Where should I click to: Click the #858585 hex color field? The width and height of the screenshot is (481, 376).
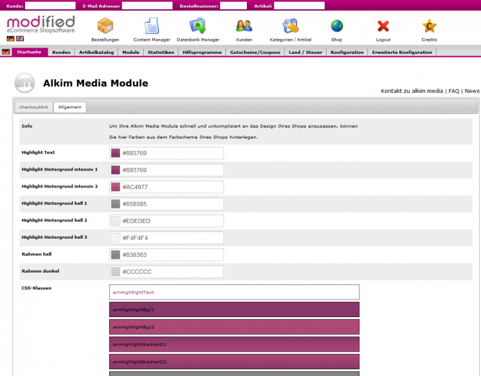pyautogui.click(x=166, y=204)
